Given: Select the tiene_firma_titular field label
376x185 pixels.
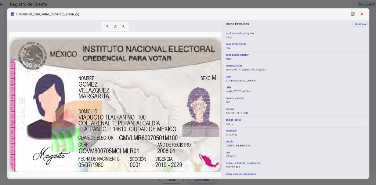Looking at the screenshot, I should [236, 44].
